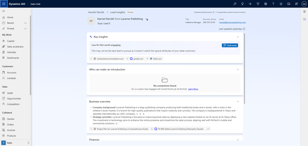The height and width of the screenshot is (146, 308).
Task: Go back to Harriet Parrish breadcrumb
Action: [x=96, y=12]
